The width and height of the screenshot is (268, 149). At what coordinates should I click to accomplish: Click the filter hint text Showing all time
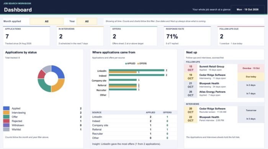pyautogui.click(x=155, y=21)
